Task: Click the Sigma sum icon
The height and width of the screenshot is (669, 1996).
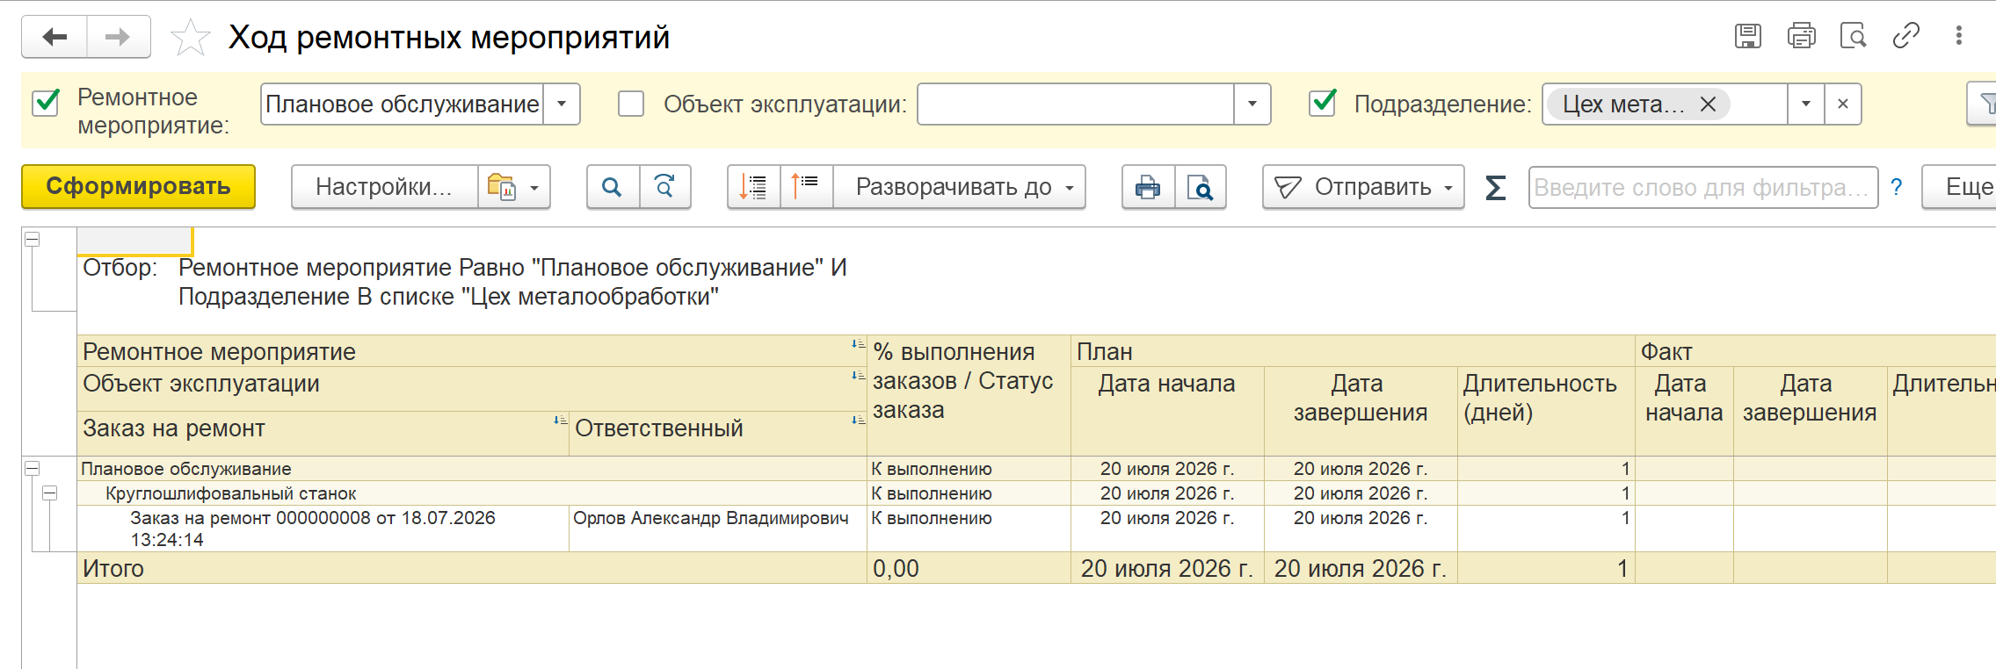Action: point(1495,187)
